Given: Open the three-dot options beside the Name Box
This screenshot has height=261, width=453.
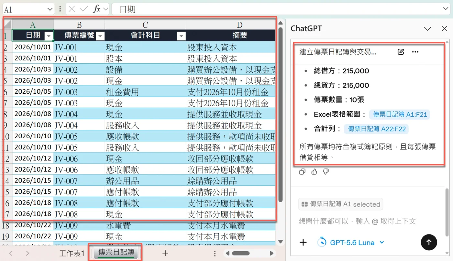Looking at the screenshot, I should (60, 9).
